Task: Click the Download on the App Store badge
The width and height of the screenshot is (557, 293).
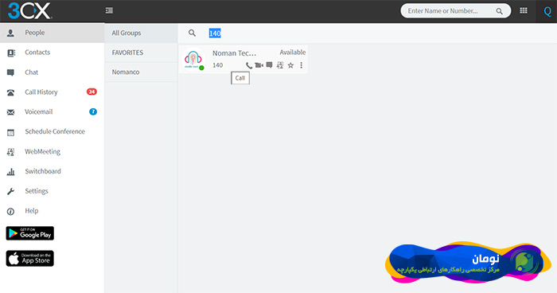Action: coord(30,259)
